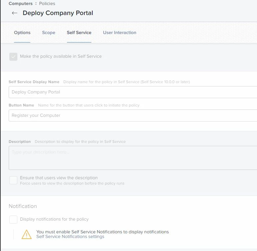This screenshot has width=257, height=251.
Task: Click the Button Name label
Action: point(21,105)
